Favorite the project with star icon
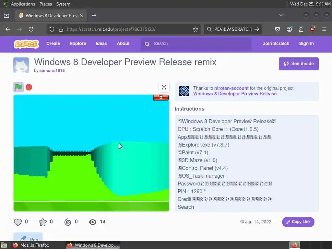Viewport: 332px width, 249px height. tap(42, 222)
